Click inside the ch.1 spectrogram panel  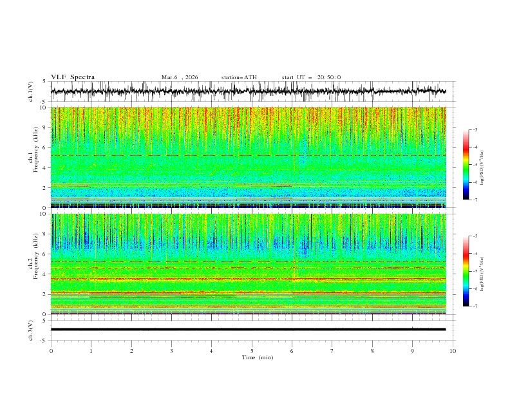[x=248, y=157]
